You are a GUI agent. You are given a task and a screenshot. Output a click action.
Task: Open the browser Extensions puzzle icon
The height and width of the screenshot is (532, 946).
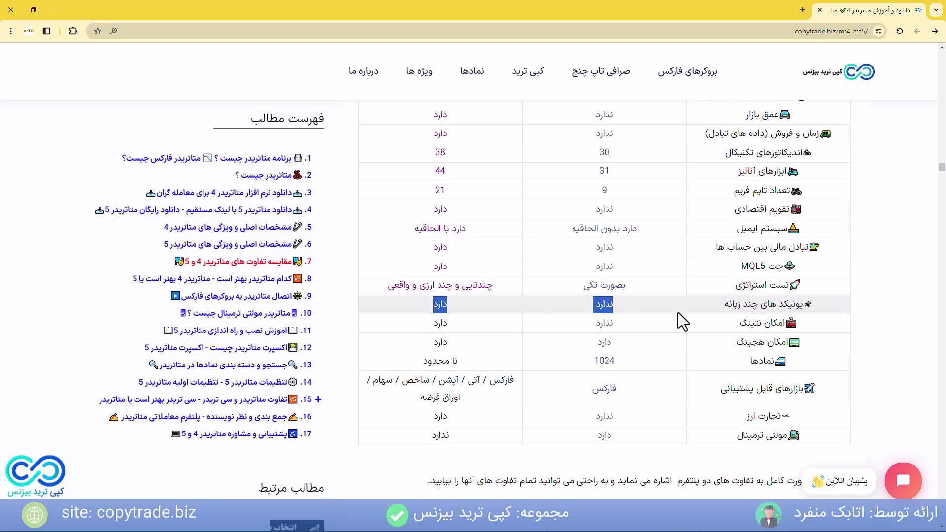pyautogui.click(x=73, y=31)
